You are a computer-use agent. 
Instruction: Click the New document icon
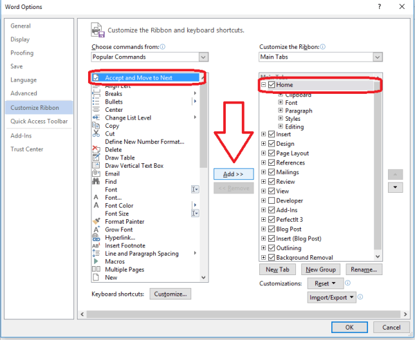[96, 278]
